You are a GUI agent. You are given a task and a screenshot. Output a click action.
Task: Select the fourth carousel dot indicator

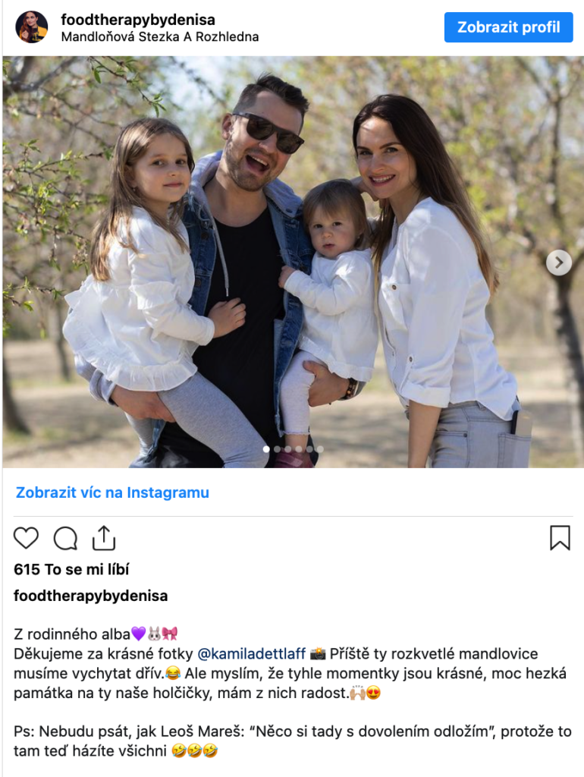299,449
